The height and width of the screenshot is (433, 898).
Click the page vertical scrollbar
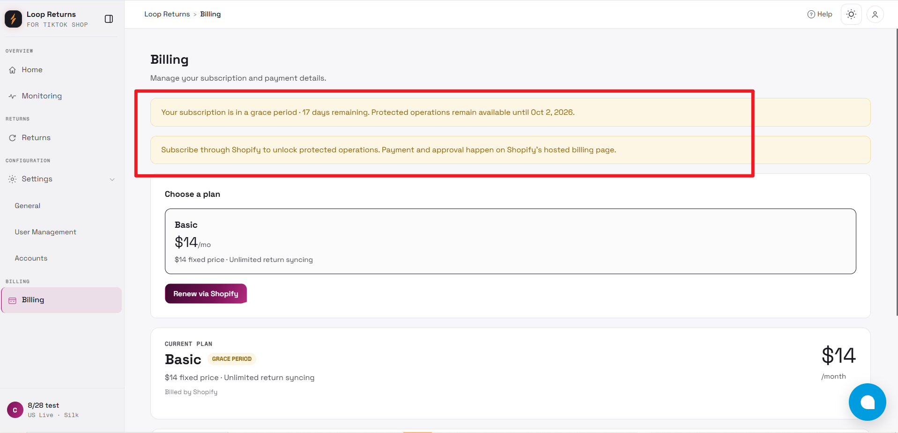click(x=897, y=171)
